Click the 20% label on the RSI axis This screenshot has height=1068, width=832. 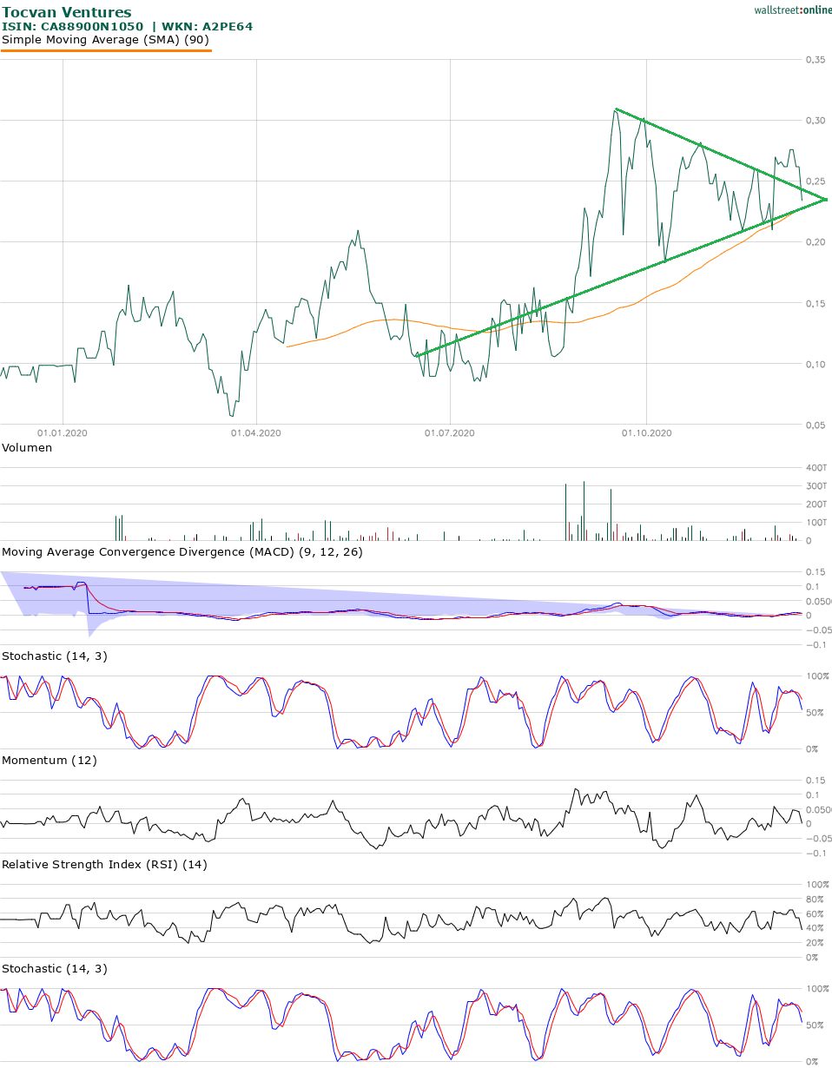(x=815, y=943)
